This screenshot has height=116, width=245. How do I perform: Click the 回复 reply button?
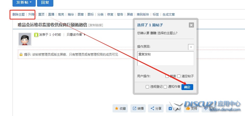[x=45, y=3]
